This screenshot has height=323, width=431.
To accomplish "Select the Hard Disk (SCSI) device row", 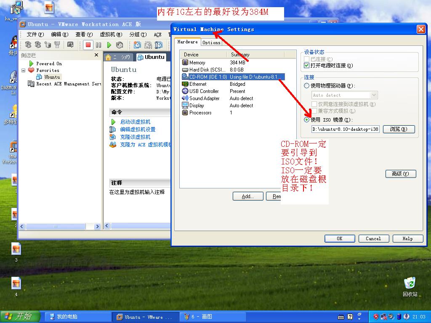I will (233, 70).
